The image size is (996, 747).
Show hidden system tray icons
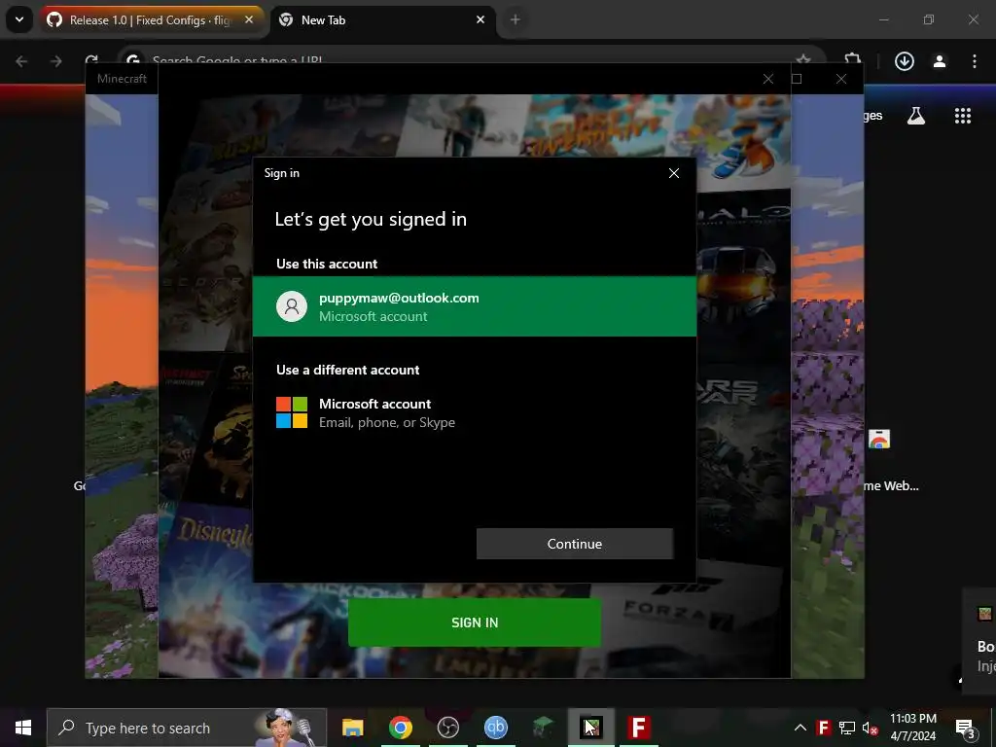(x=800, y=728)
